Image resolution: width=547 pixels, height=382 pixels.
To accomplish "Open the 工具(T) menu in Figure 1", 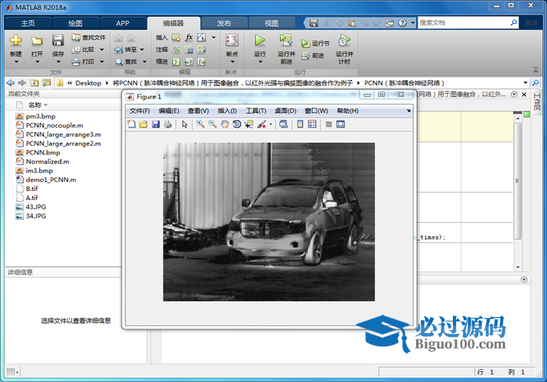I will tap(256, 111).
